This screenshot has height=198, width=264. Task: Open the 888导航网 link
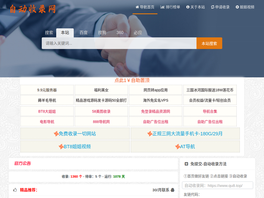[x=101, y=122]
